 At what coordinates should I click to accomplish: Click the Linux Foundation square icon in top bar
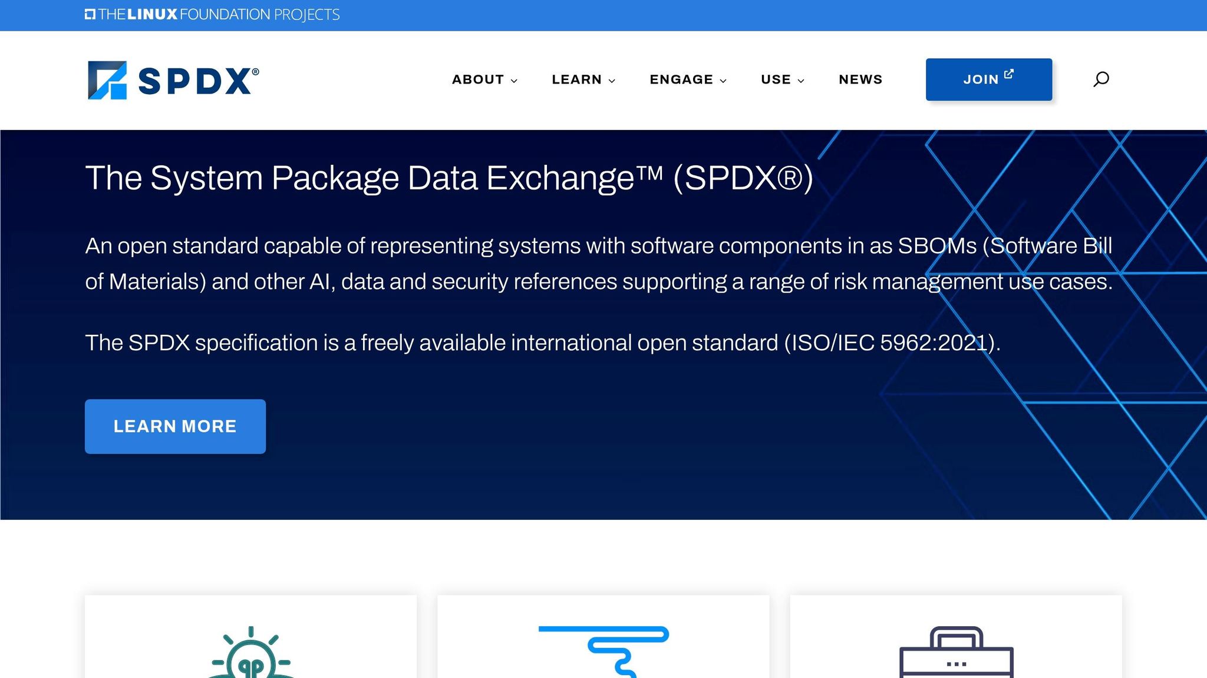pos(89,12)
